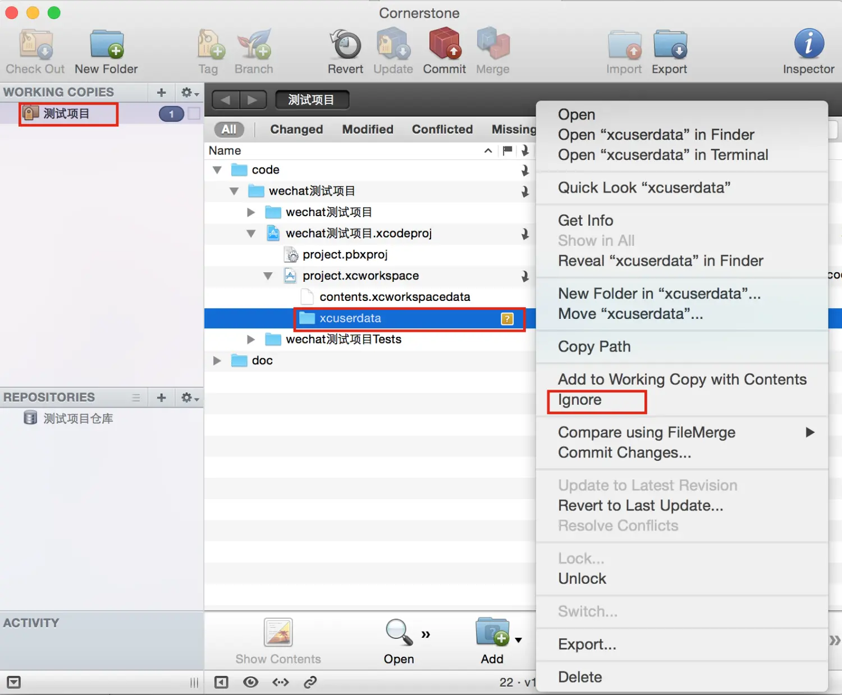Click the Open magnifier icon
Viewport: 842px width, 695px height.
tap(399, 633)
